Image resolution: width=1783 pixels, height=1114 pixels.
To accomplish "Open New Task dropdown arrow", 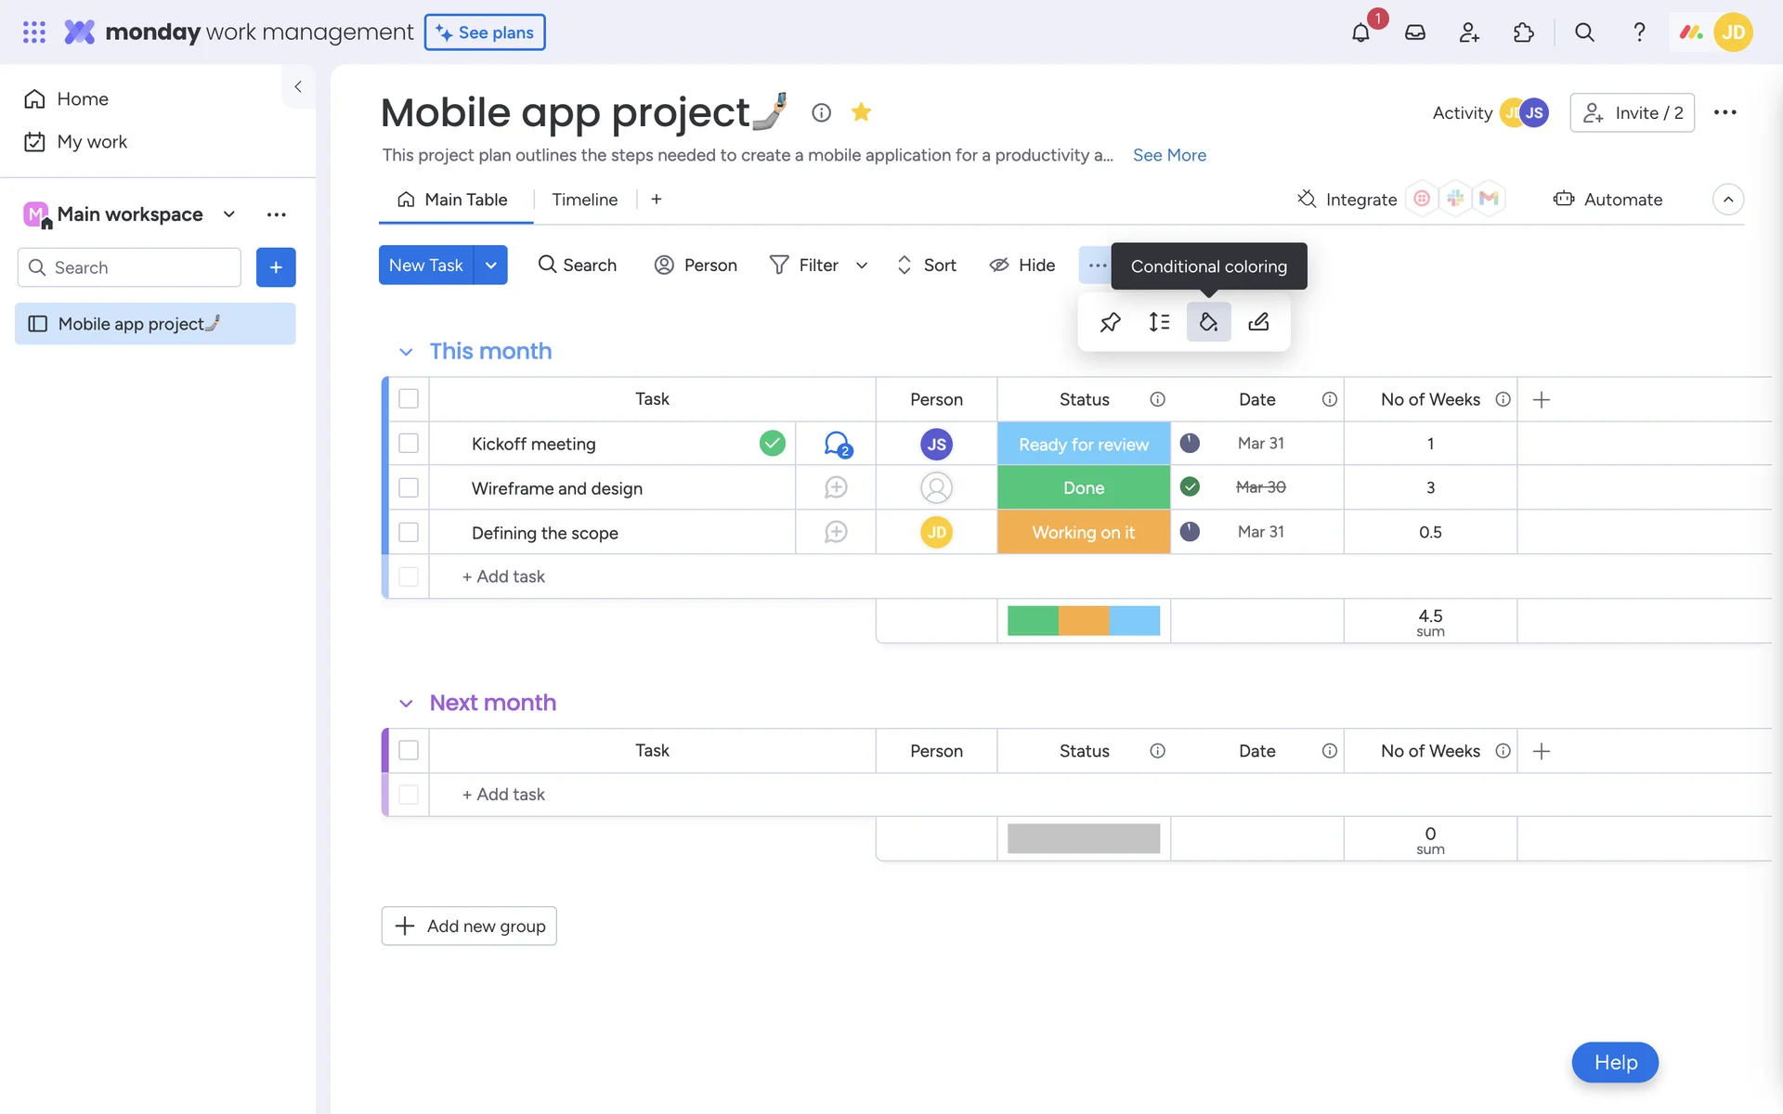I will [490, 266].
